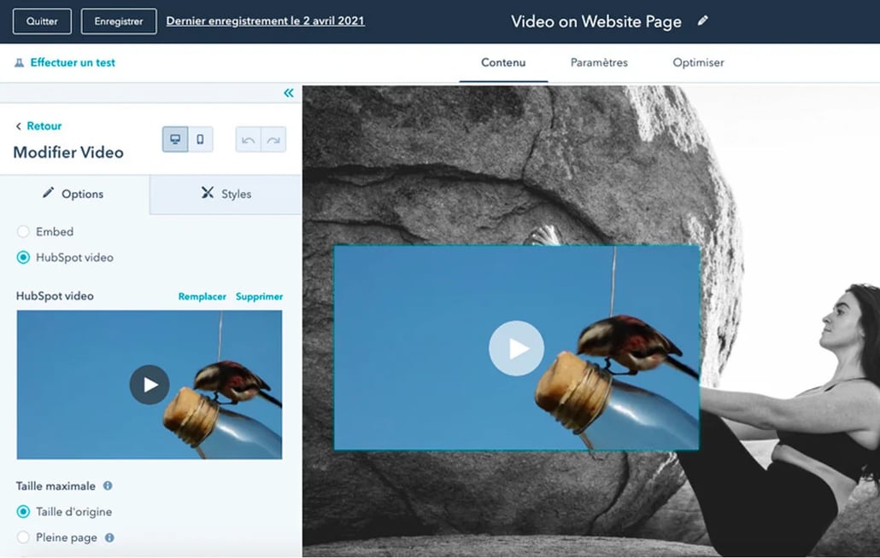Click the Enregistrer button

[x=119, y=21]
